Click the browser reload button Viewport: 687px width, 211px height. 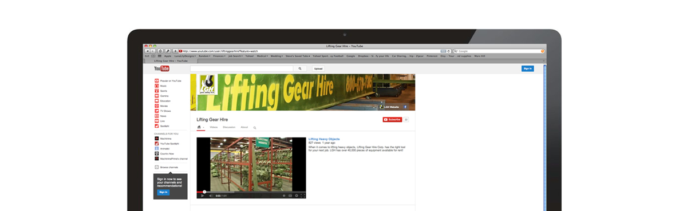pyautogui.click(x=449, y=51)
